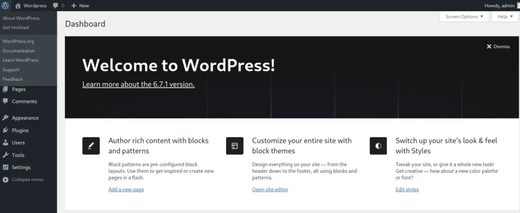The height and width of the screenshot is (213, 520).
Task: Click the home icon beside site name
Action: click(x=18, y=6)
